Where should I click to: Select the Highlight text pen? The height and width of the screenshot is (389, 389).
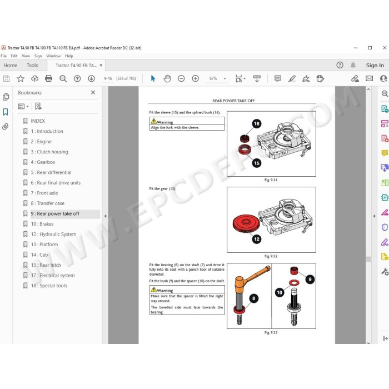tap(292, 79)
